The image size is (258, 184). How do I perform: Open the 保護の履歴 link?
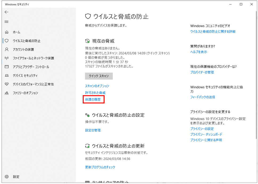point(93,99)
